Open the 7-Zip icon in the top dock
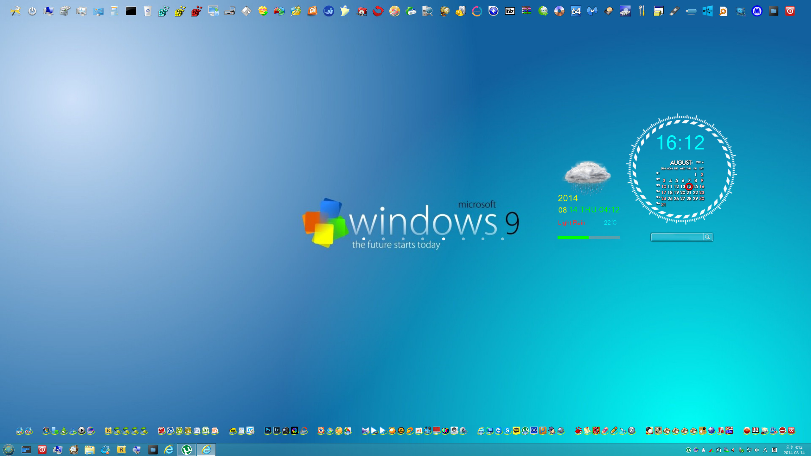811x456 pixels. [510, 11]
